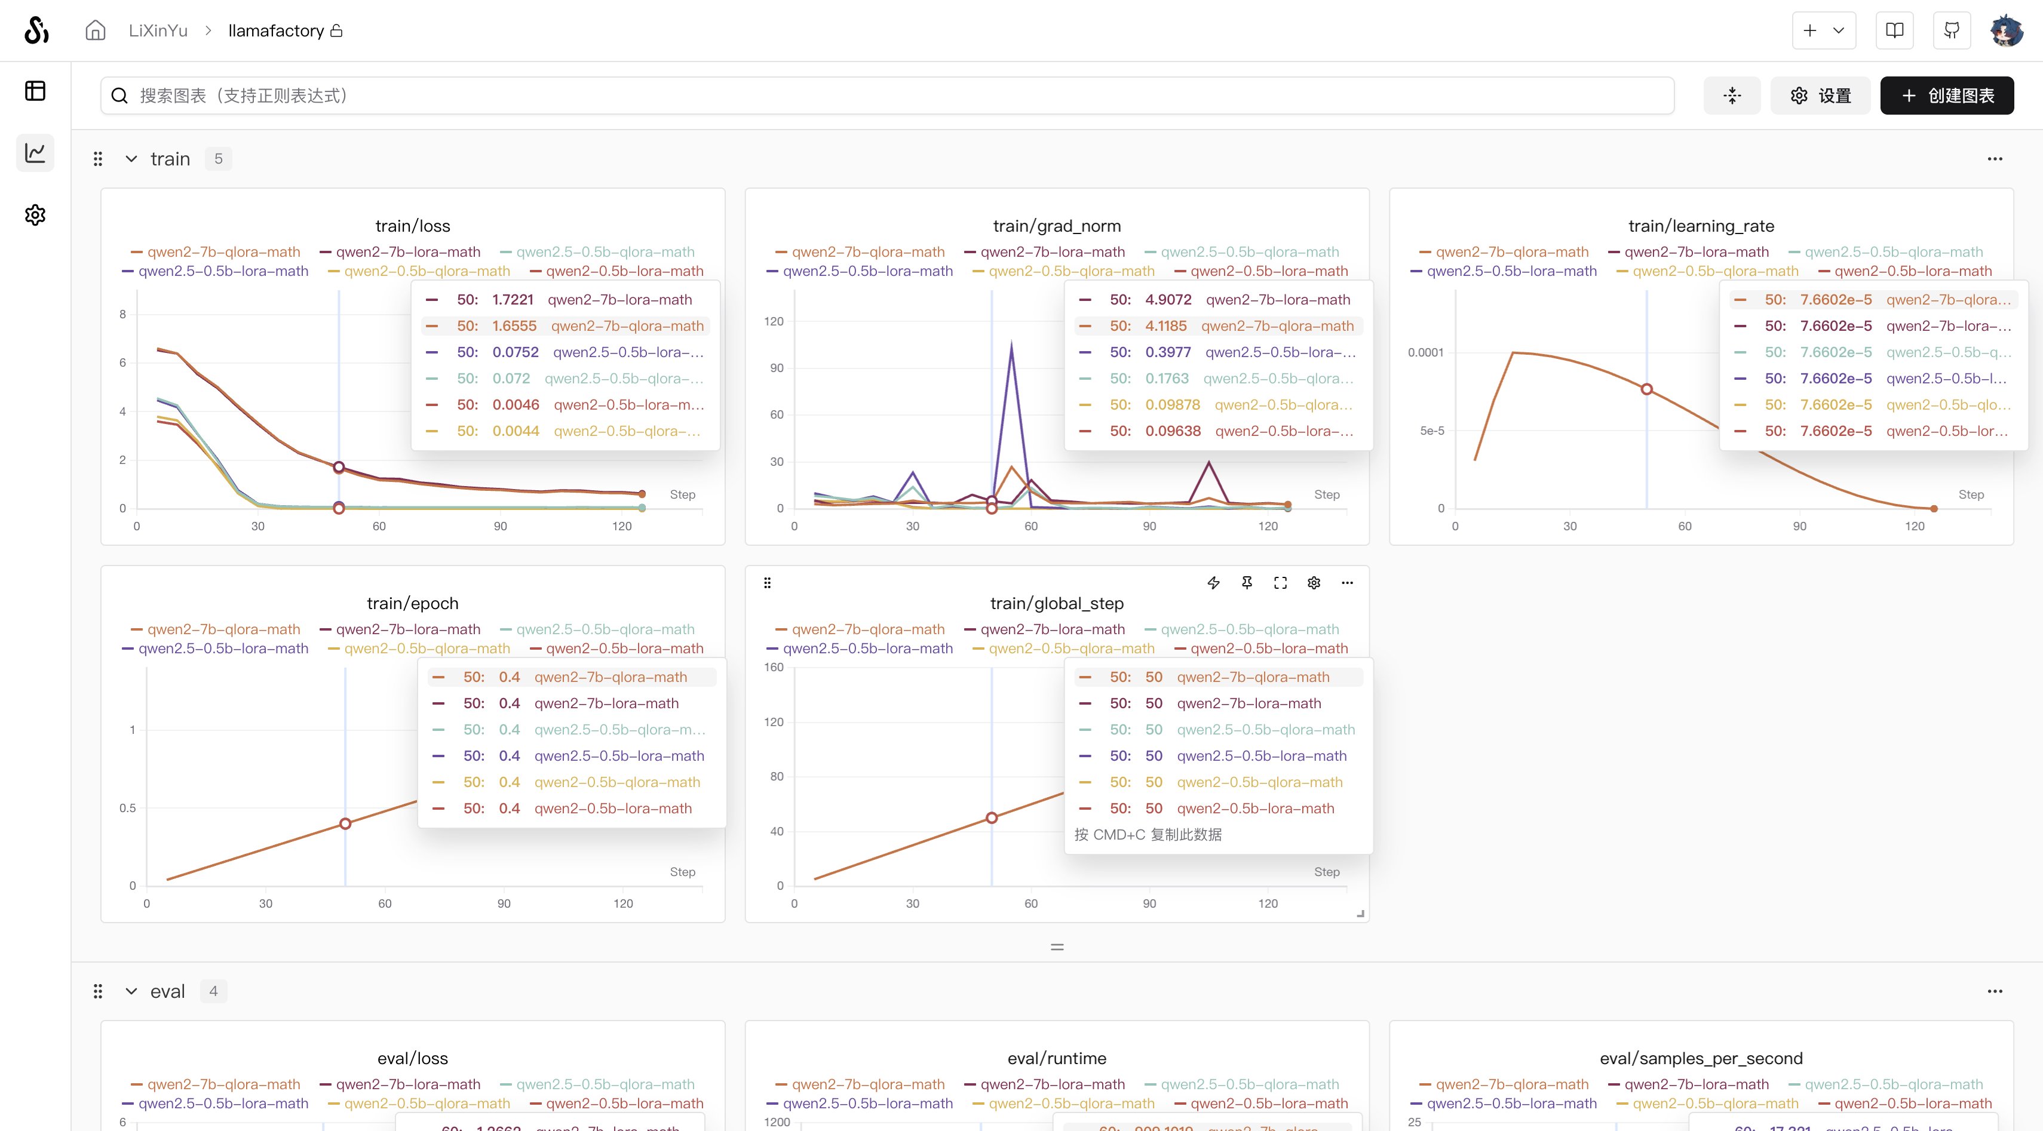The image size is (2043, 1131).
Task: Open the documentation book icon
Action: pyautogui.click(x=1895, y=30)
